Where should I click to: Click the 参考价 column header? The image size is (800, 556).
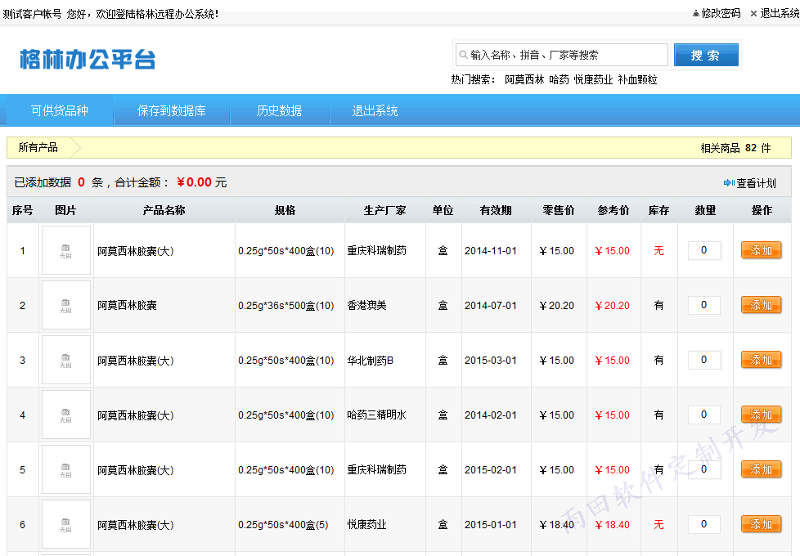tap(613, 210)
